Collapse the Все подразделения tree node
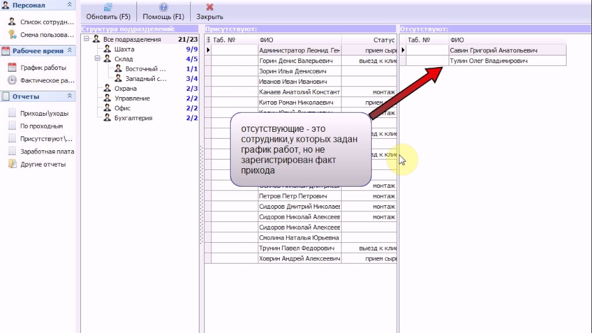This screenshot has width=592, height=333. tap(86, 39)
